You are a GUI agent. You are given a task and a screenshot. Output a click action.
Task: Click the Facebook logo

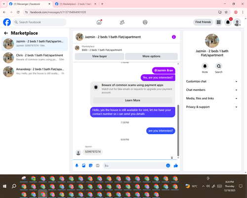coord(7,22)
